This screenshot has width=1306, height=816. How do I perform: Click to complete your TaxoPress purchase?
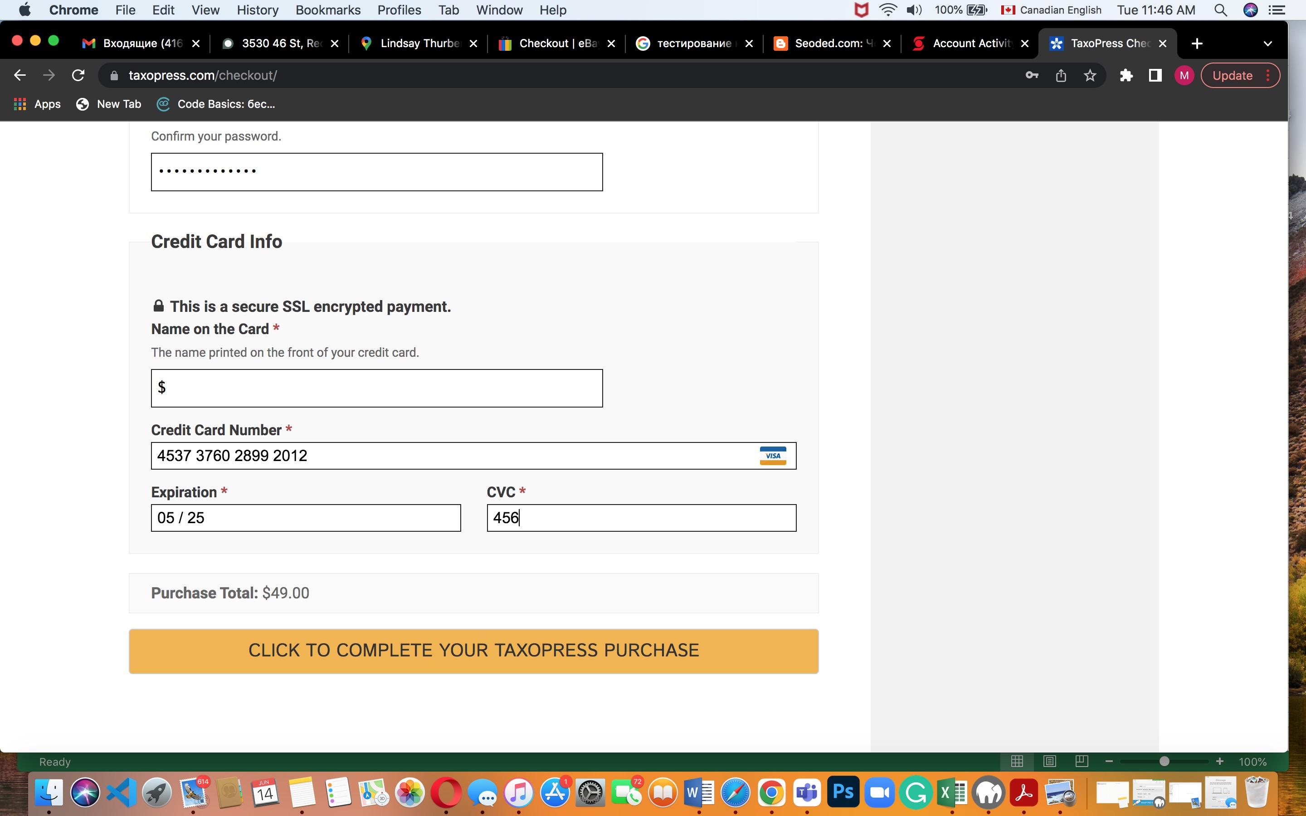point(474,651)
